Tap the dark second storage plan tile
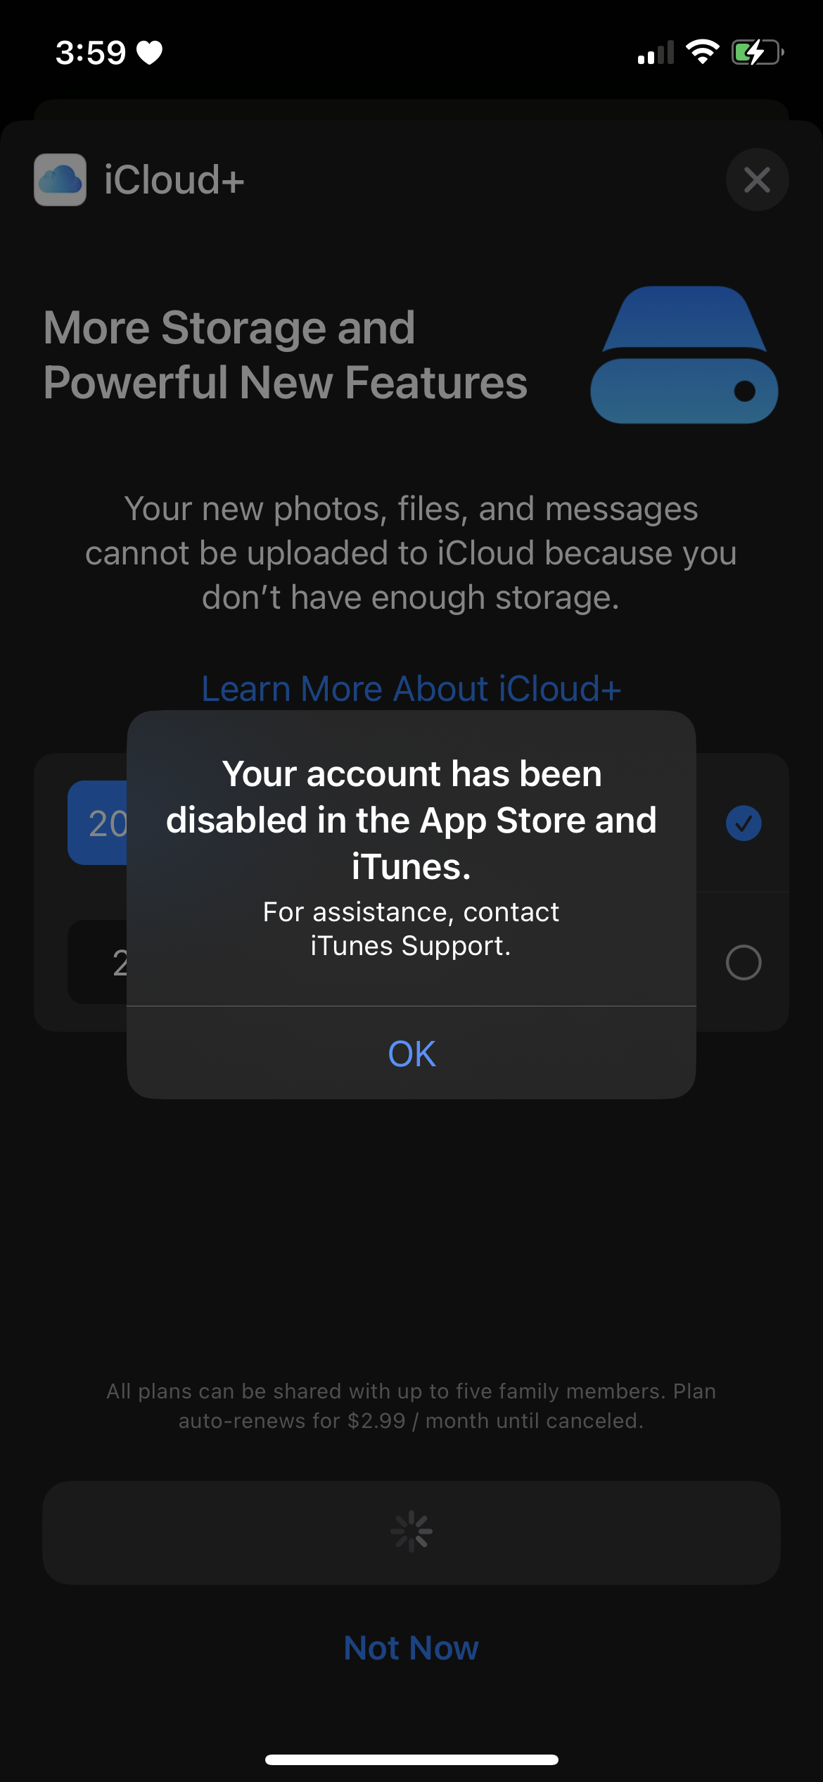This screenshot has height=1782, width=823. 98,962
